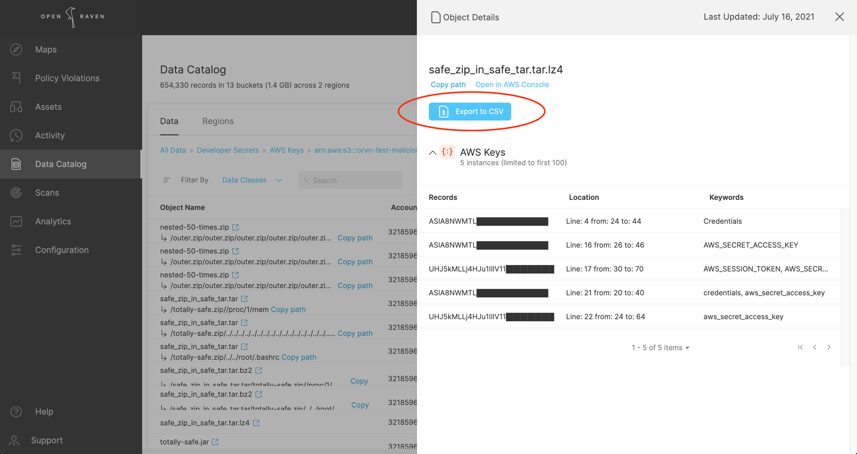Go to next page arrow in pagination

829,347
